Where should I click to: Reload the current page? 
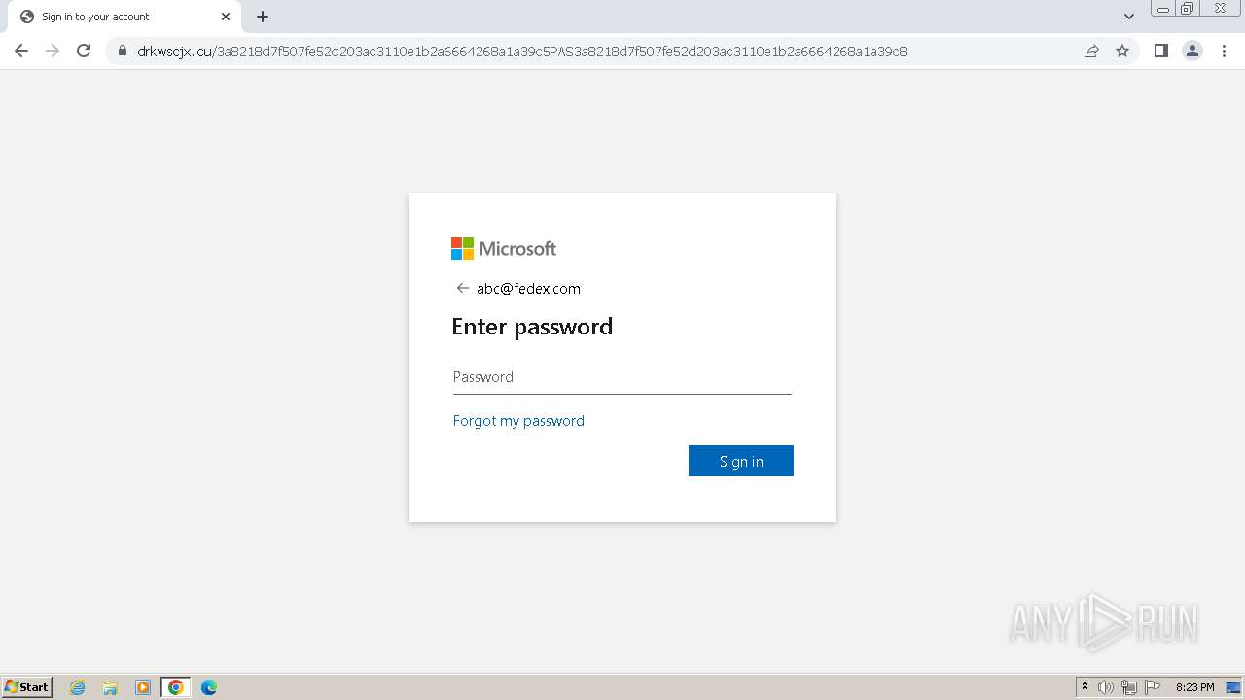[84, 51]
